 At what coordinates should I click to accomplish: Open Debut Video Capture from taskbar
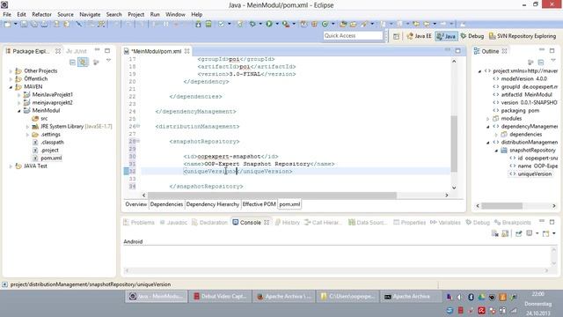point(220,297)
